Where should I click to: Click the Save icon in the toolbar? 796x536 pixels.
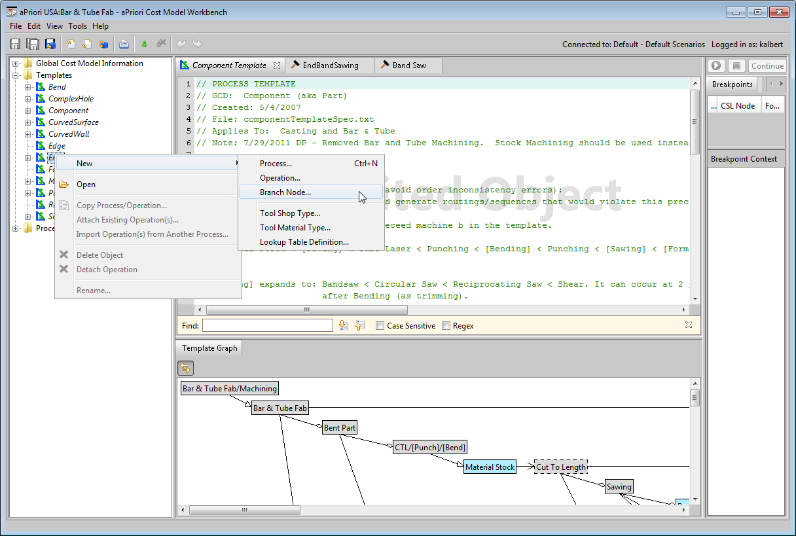[x=14, y=44]
